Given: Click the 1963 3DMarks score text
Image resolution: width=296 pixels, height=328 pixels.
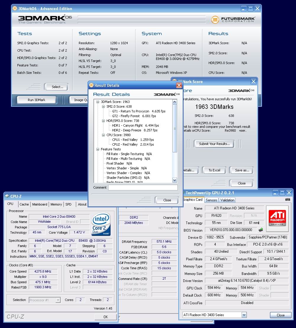Looking at the screenshot, I should pyautogui.click(x=214, y=107).
